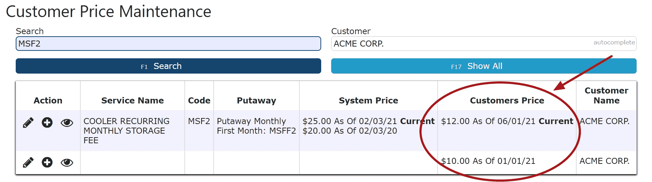Click the pencil edit icon in second row

28,162
